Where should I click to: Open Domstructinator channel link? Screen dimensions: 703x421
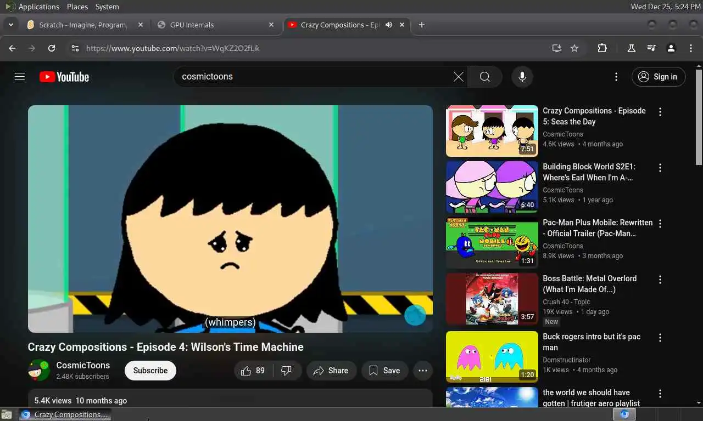pos(567,360)
